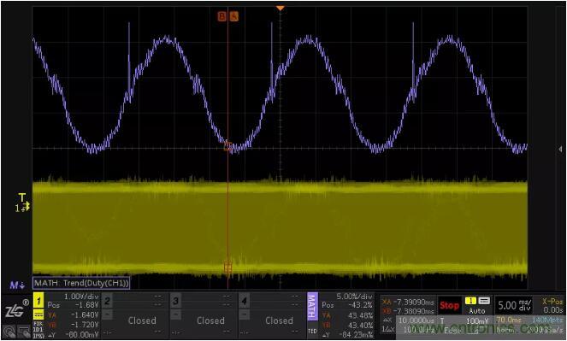Select the A cursor label
Viewport: 567px width, 341px height.
pyautogui.click(x=234, y=16)
